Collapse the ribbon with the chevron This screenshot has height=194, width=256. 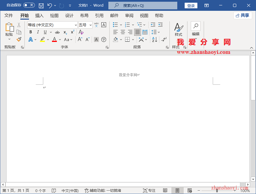251,48
